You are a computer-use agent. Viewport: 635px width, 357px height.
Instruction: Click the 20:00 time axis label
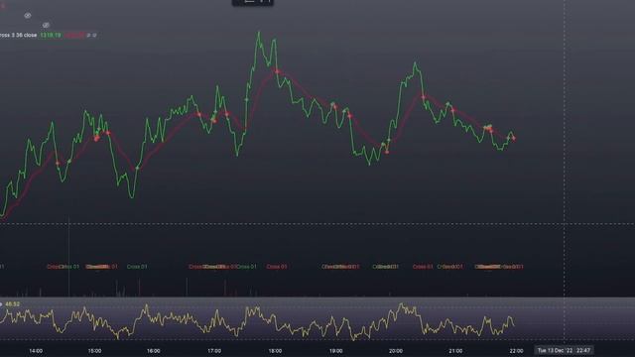point(396,351)
